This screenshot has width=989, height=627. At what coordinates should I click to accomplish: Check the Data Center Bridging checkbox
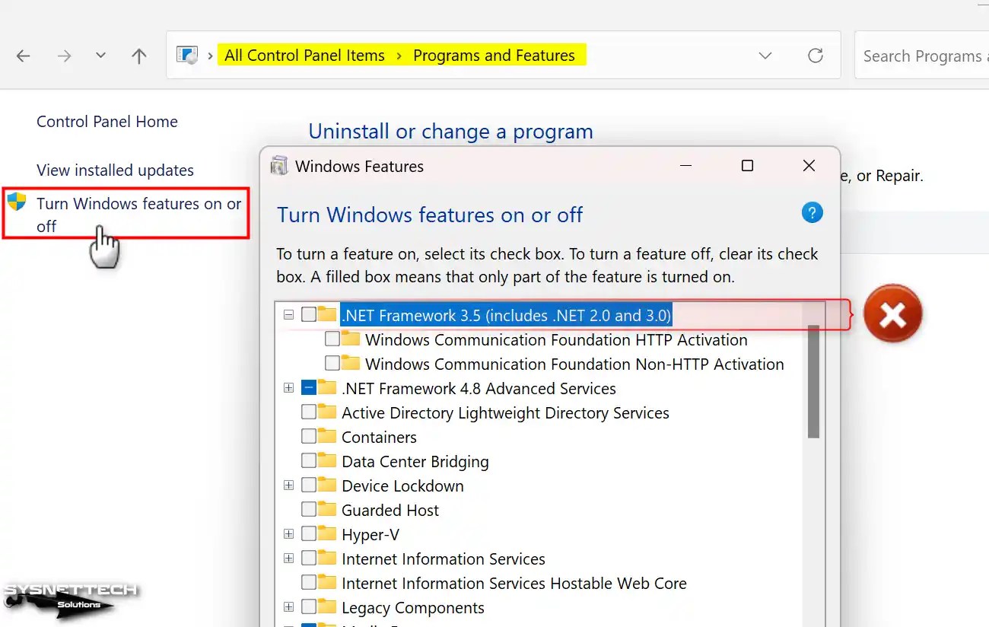pyautogui.click(x=309, y=461)
